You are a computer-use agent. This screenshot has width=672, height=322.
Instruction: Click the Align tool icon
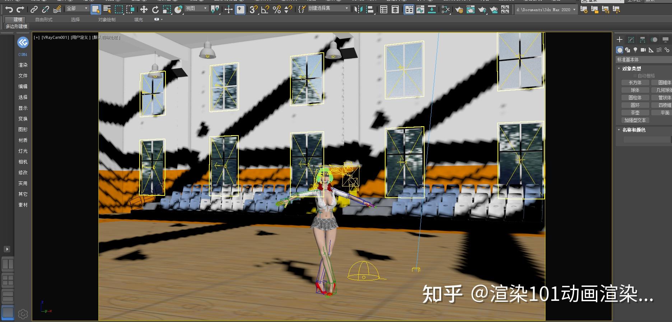[370, 9]
